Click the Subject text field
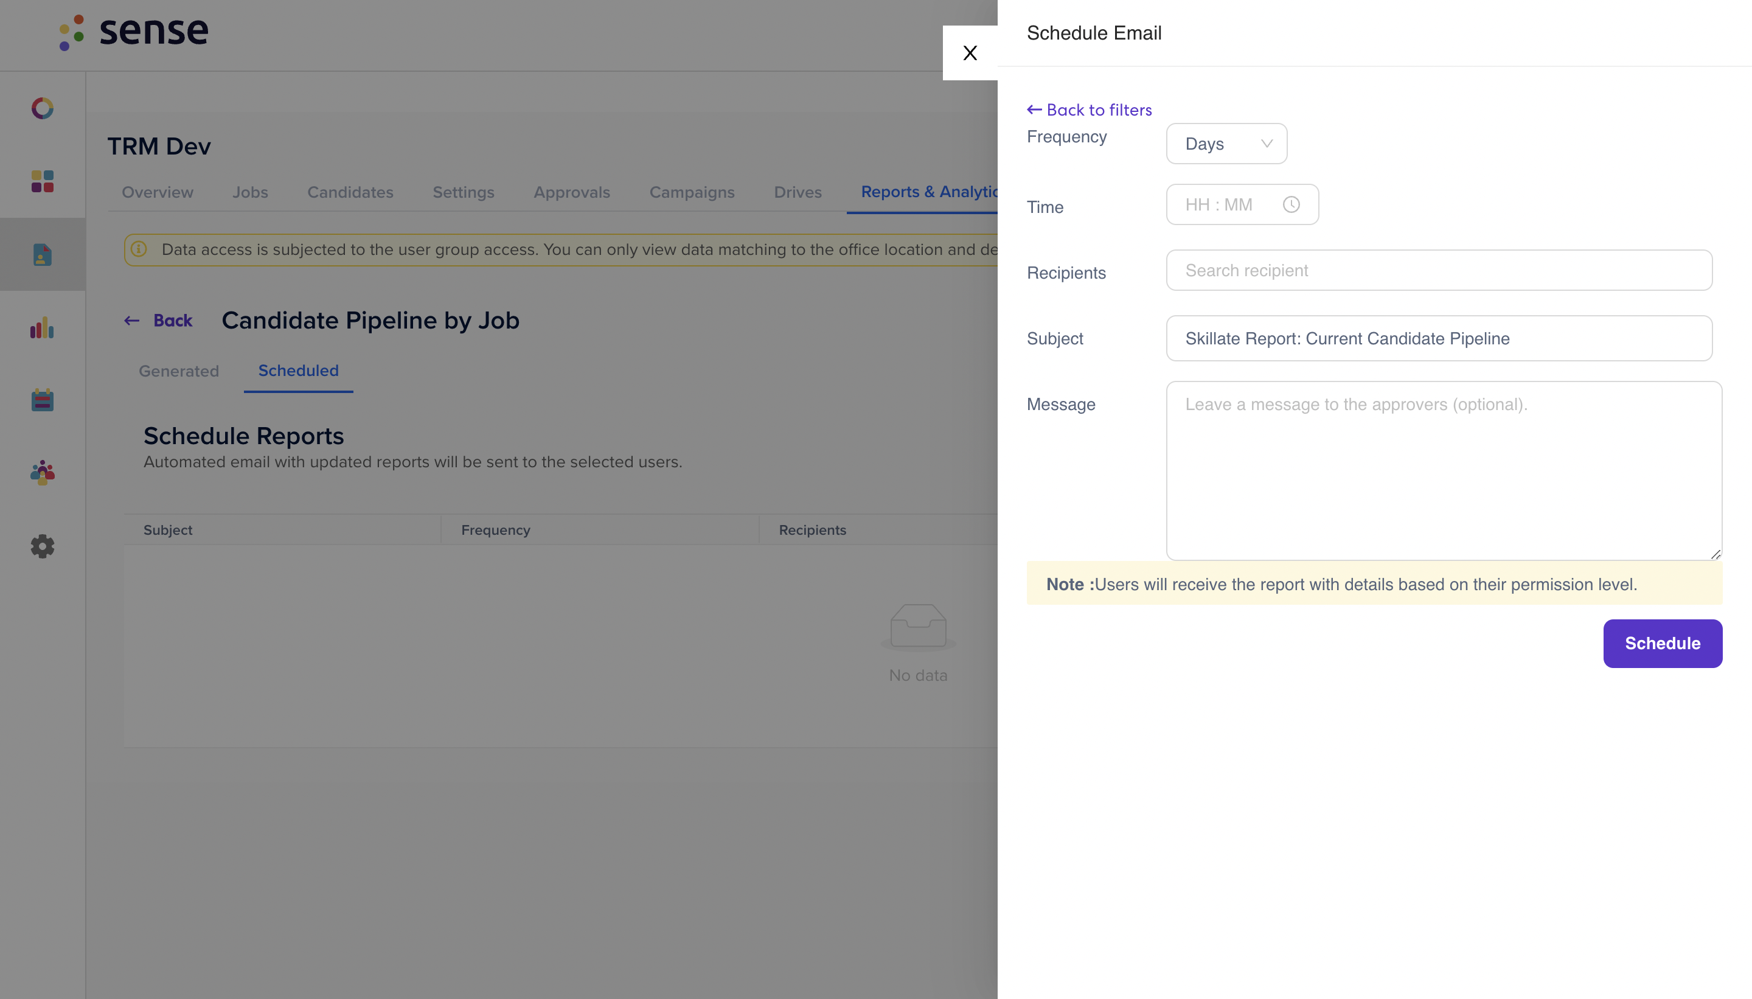 click(x=1439, y=338)
